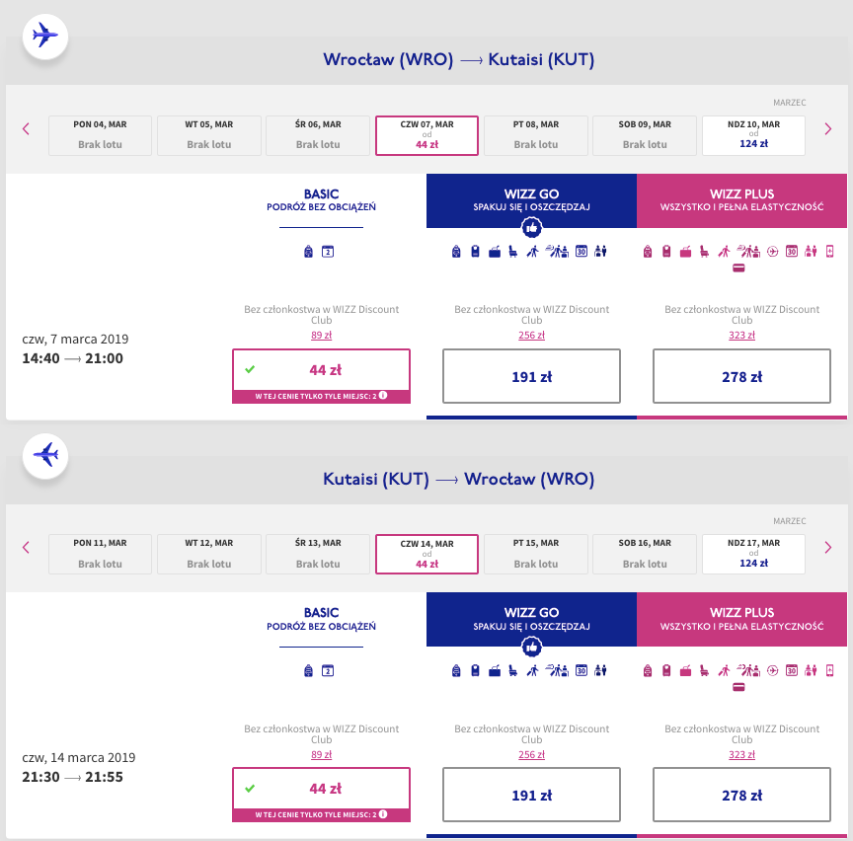Click outbound WIZZ PLUS seat icon
This screenshot has height=841, width=853.
click(x=705, y=252)
